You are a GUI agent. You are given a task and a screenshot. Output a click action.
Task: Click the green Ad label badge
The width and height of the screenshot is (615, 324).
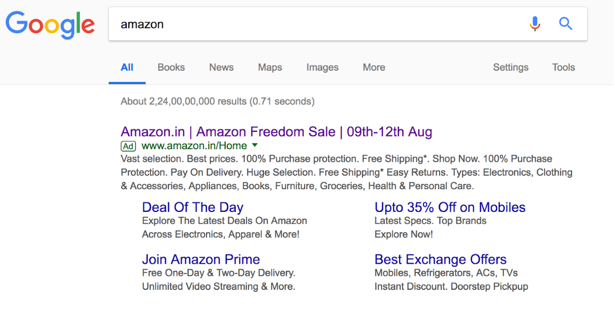pos(128,146)
